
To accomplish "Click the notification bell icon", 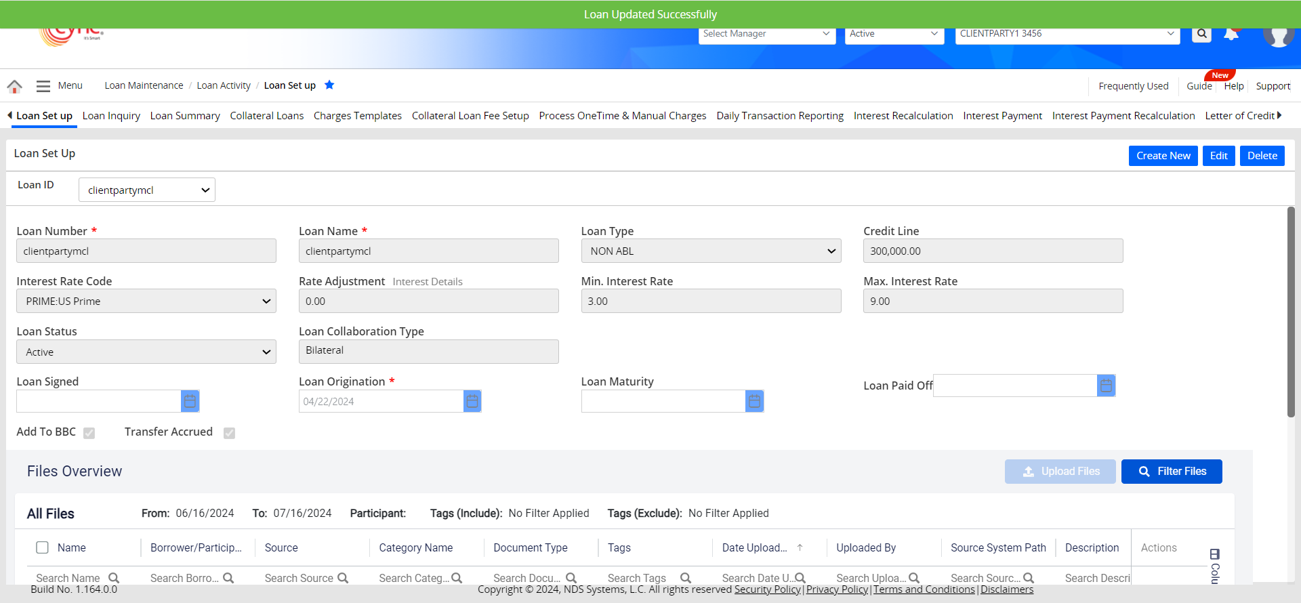I will [1231, 34].
